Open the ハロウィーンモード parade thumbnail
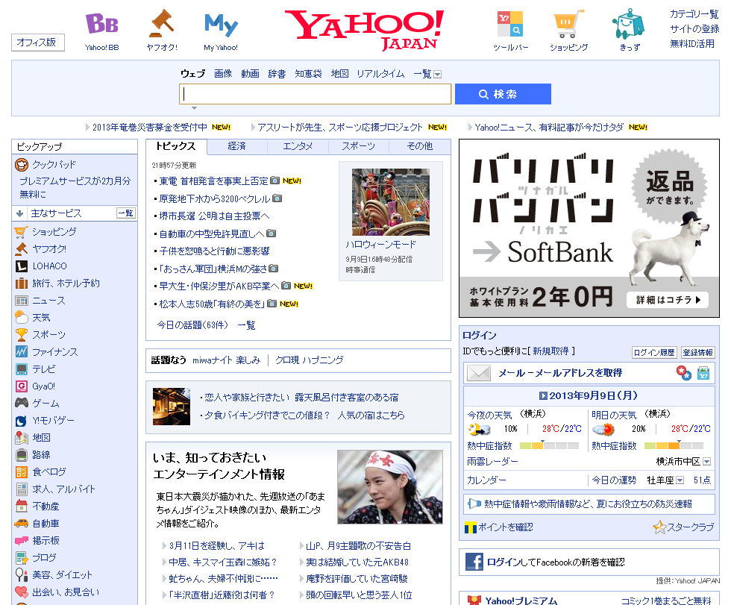The width and height of the screenshot is (731, 605). (391, 202)
